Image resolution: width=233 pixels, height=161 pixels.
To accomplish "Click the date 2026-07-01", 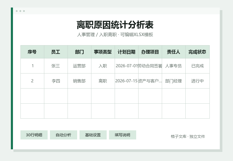I will tap(127, 66).
